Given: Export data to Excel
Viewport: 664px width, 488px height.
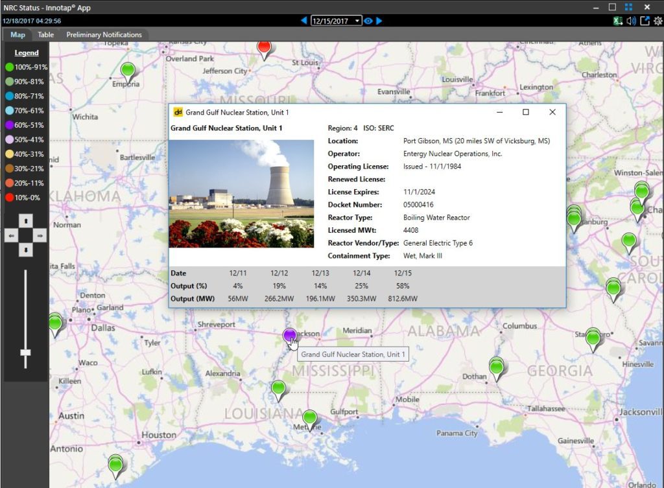Looking at the screenshot, I should (x=618, y=21).
